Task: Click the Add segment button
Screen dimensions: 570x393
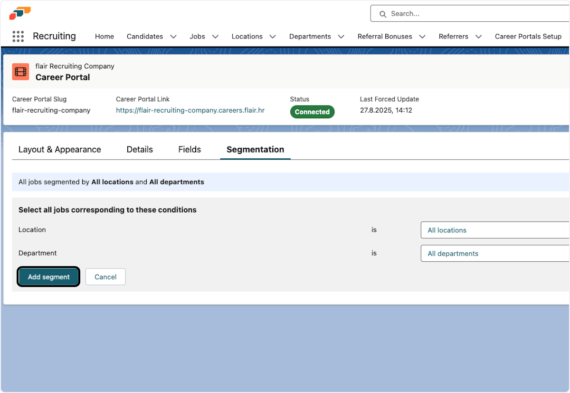Action: (48, 277)
